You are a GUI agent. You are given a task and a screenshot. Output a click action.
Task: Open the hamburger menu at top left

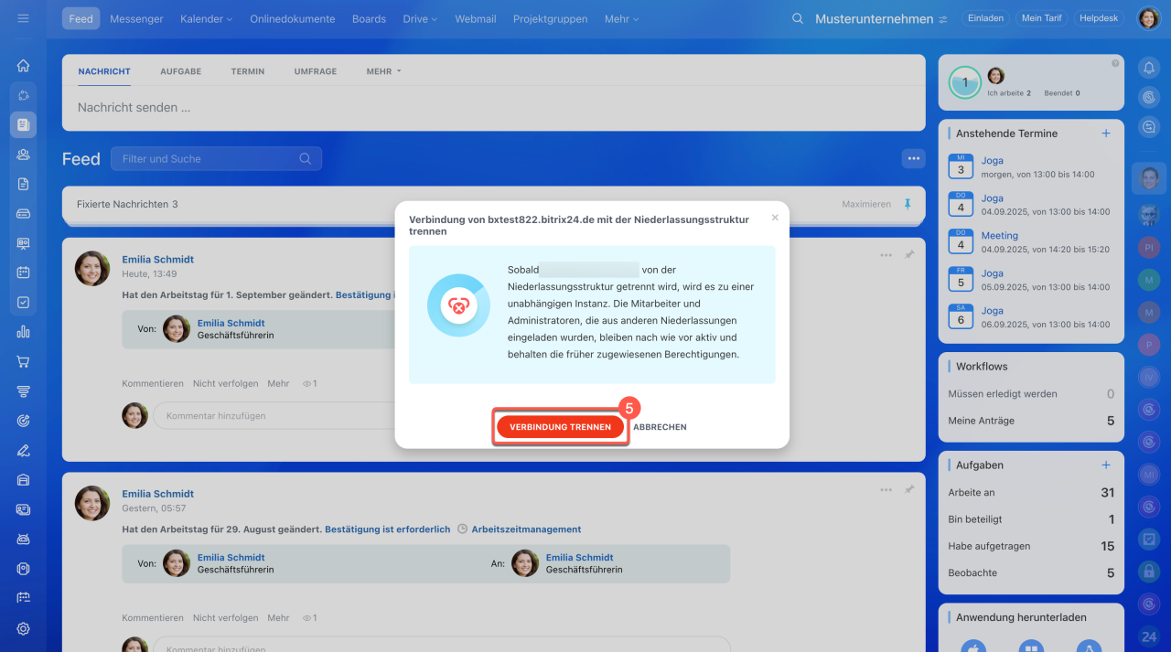click(x=23, y=18)
